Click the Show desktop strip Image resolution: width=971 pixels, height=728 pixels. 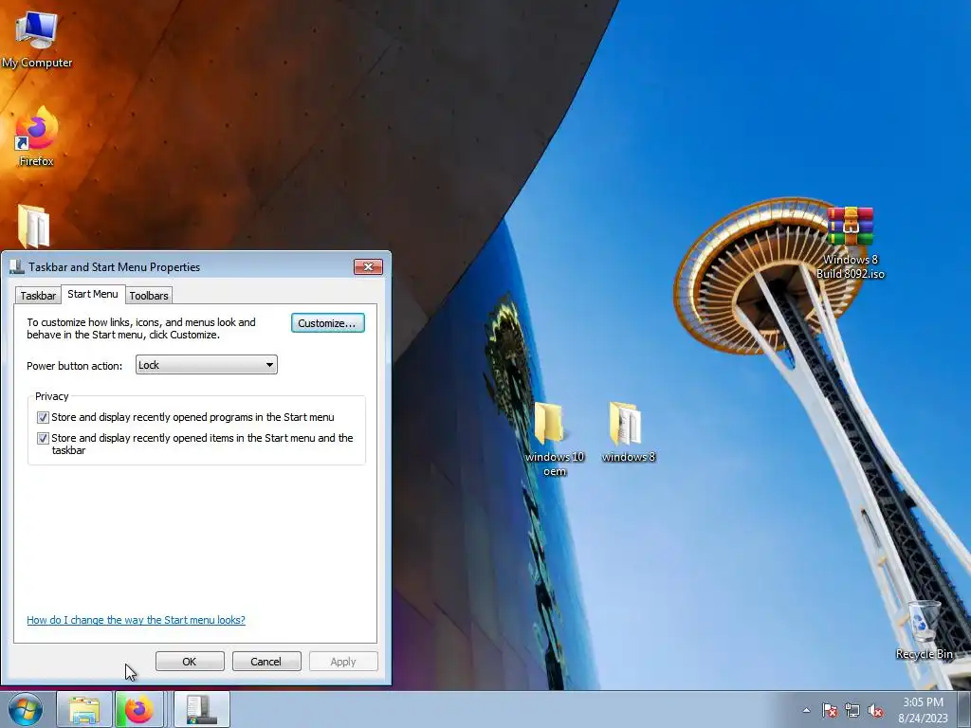coord(963,709)
